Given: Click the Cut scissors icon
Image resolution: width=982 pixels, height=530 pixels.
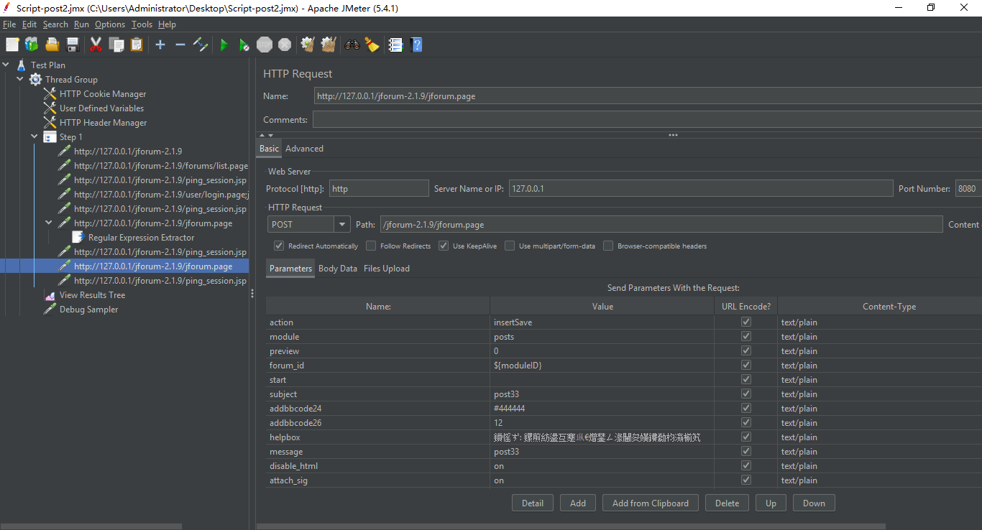Looking at the screenshot, I should click(96, 45).
